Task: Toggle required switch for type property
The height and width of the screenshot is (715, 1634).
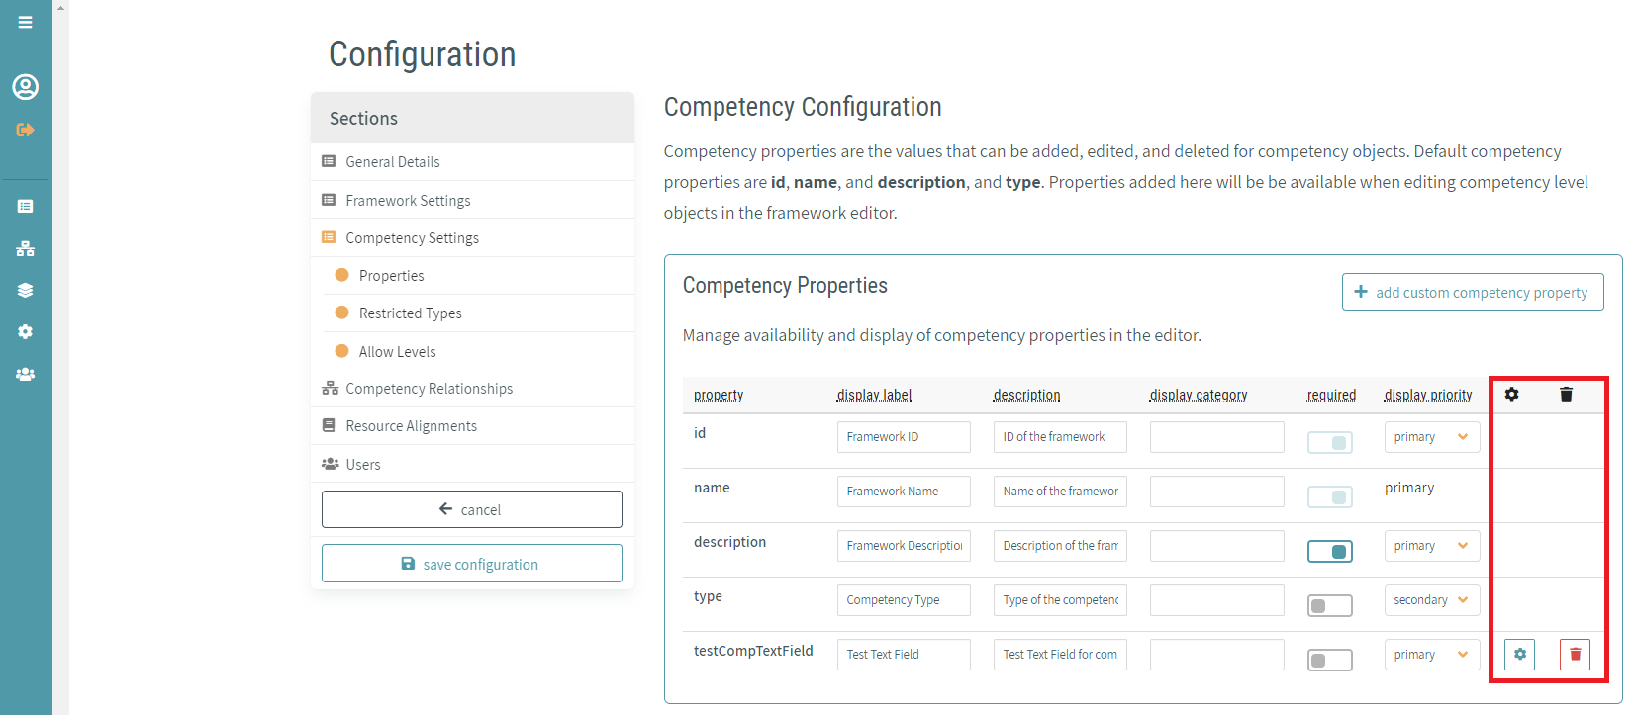Action: point(1329,605)
